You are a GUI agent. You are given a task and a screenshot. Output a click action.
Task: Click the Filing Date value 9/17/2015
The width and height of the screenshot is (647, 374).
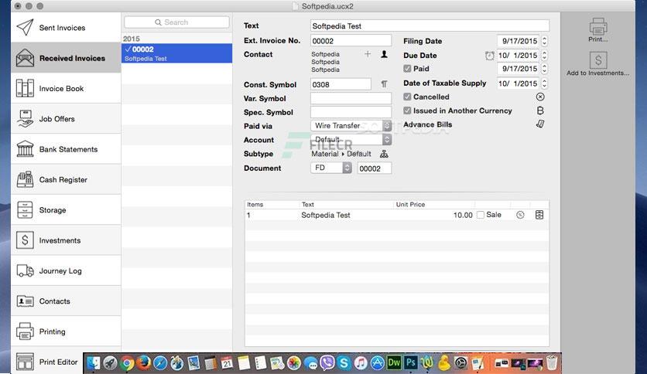(519, 41)
